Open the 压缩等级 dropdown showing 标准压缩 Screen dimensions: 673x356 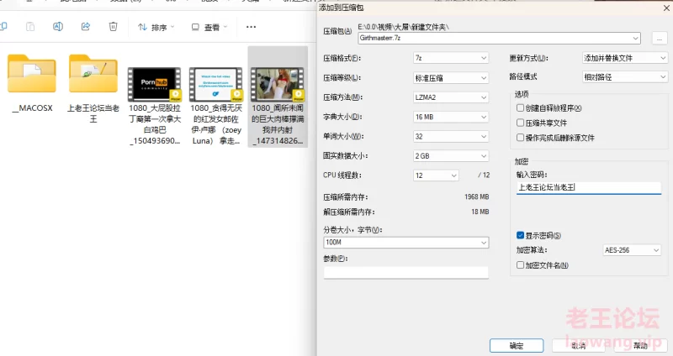(451, 77)
